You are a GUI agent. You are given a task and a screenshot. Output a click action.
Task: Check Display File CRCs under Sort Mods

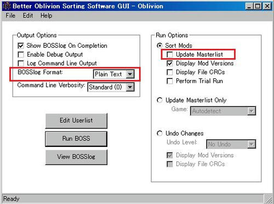tap(170, 72)
